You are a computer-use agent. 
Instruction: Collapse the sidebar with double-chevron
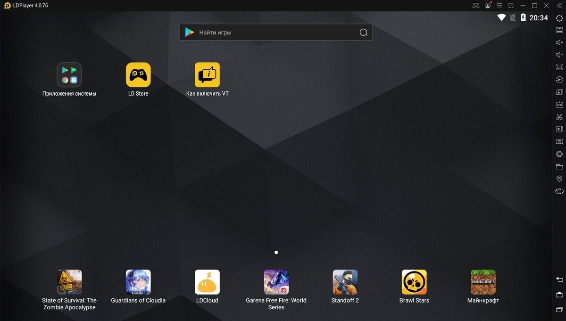click(x=559, y=6)
